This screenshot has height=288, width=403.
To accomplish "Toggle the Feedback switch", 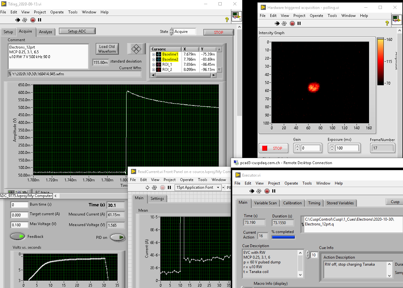I will pyautogui.click(x=17, y=237).
